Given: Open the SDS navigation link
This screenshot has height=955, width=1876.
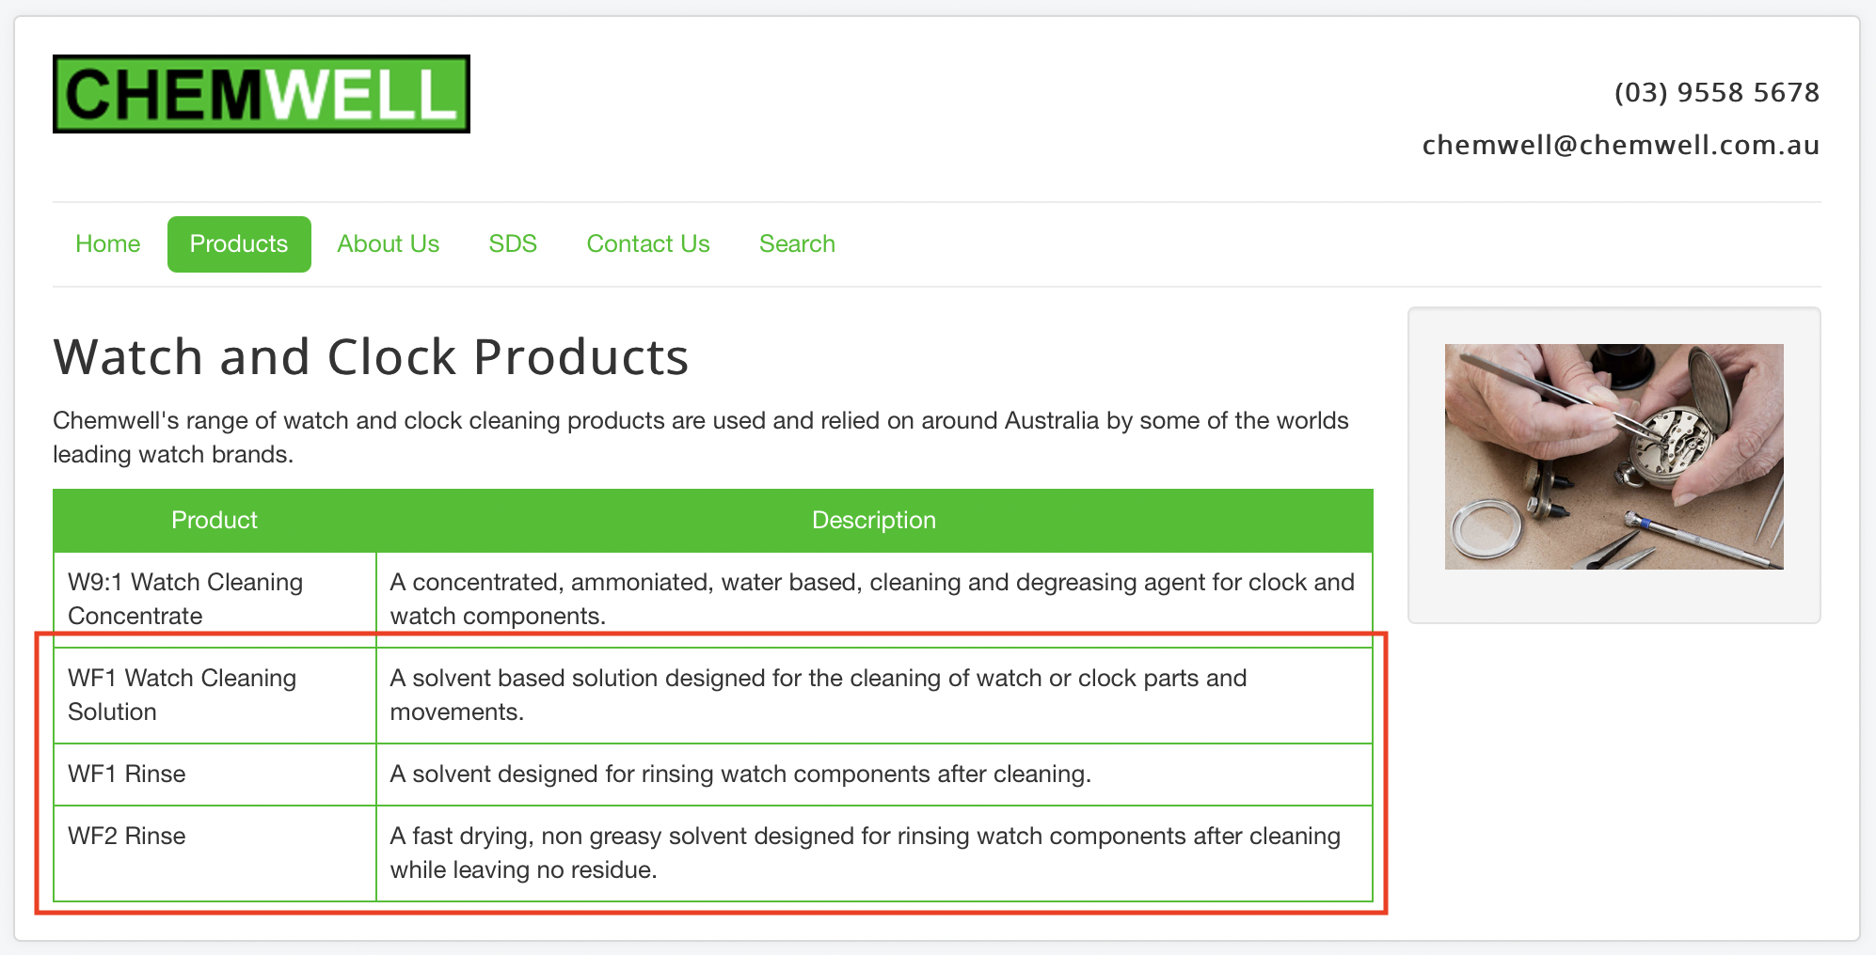Looking at the screenshot, I should click(x=513, y=244).
